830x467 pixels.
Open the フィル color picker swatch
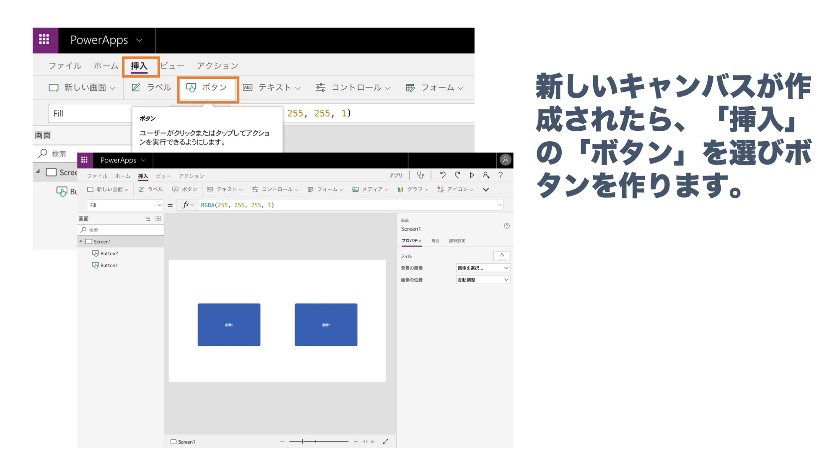(x=501, y=256)
